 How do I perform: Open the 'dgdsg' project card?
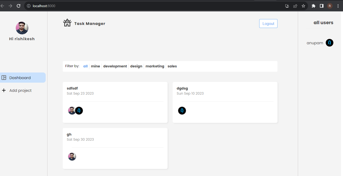[225, 102]
